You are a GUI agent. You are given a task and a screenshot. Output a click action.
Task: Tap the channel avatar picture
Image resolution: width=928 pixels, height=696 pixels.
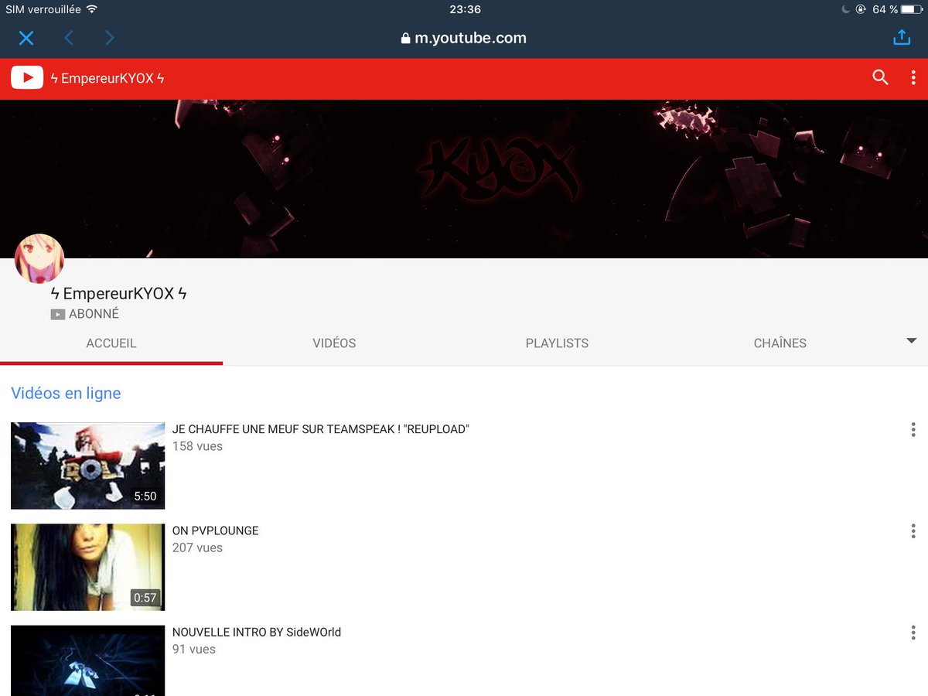coord(39,259)
